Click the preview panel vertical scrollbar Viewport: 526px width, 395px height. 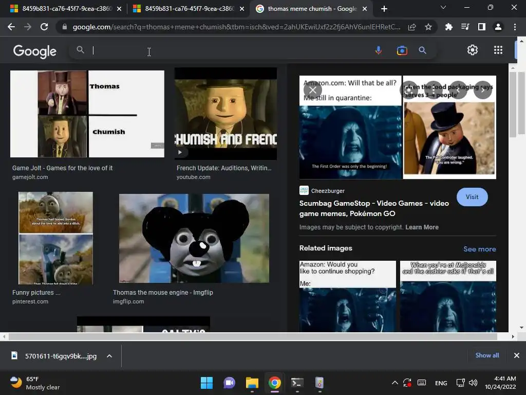(x=512, y=104)
